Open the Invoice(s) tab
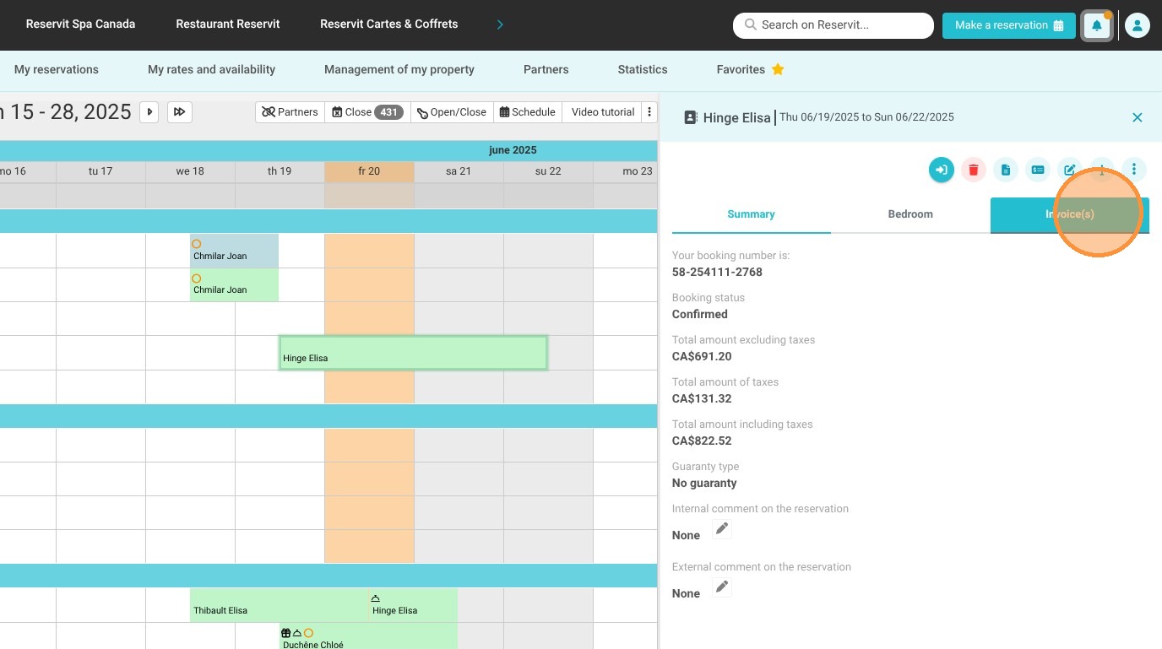The image size is (1162, 649). click(1069, 214)
